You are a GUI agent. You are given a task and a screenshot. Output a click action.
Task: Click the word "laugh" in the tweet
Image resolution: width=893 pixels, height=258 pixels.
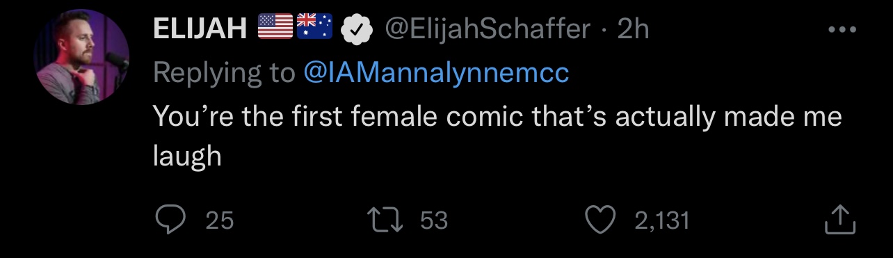tap(187, 156)
